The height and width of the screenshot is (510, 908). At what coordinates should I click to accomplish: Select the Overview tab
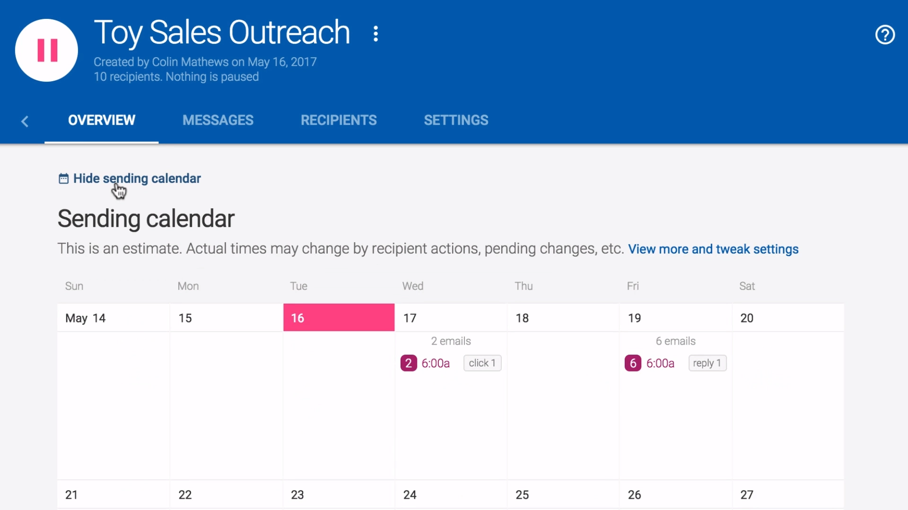click(x=102, y=120)
